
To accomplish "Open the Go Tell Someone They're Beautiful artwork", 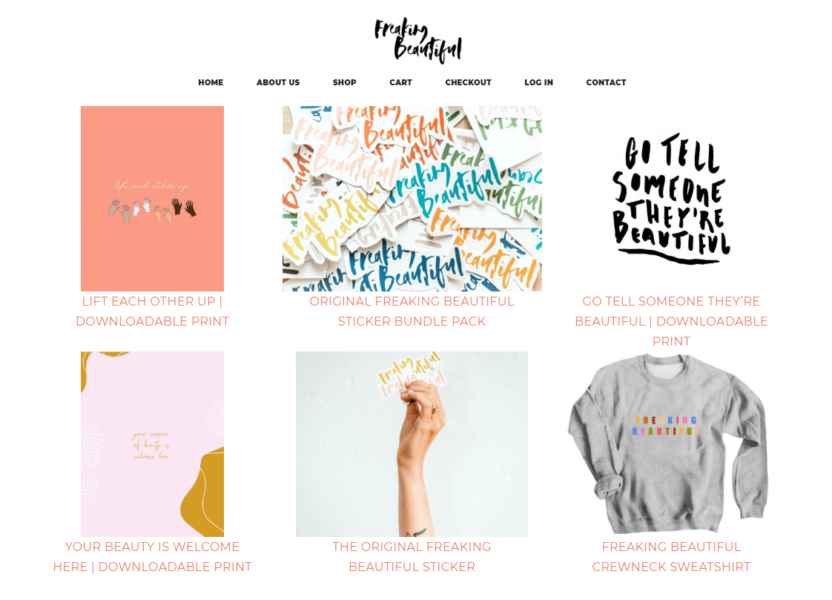I will 671,199.
